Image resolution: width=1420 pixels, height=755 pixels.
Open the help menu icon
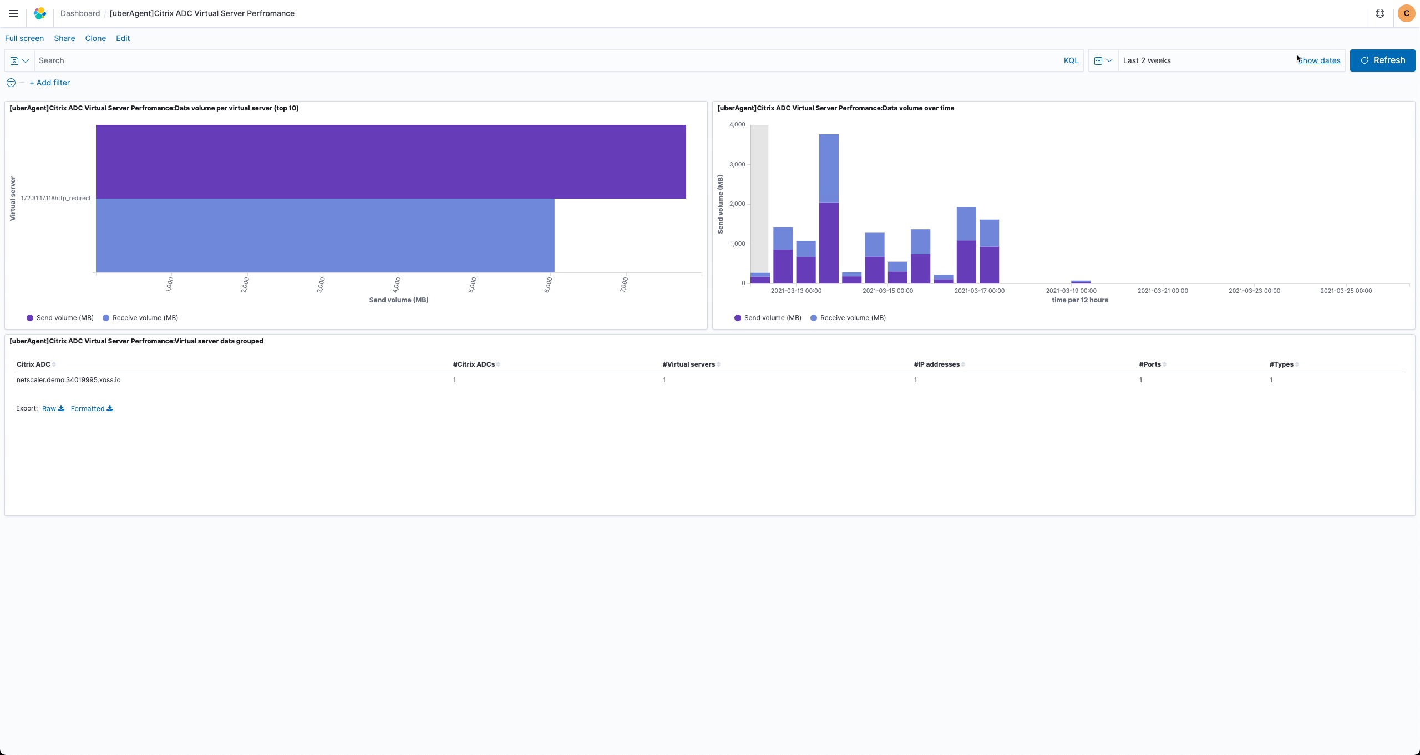pyautogui.click(x=1380, y=13)
